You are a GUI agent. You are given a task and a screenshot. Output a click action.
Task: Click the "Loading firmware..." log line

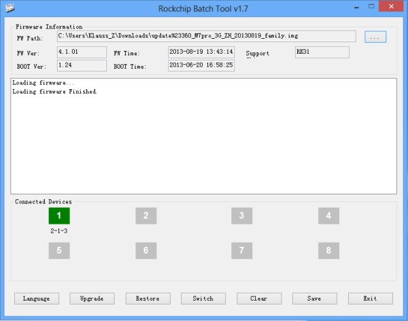44,83
